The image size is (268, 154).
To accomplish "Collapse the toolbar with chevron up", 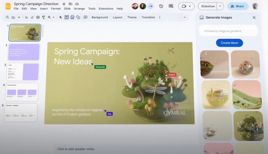I will pyautogui.click(x=184, y=17).
